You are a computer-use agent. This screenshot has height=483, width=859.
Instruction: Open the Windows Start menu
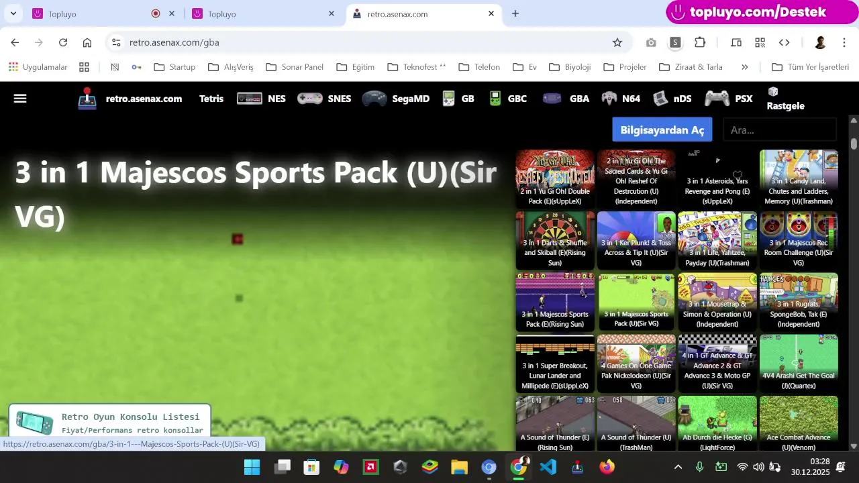coord(252,467)
